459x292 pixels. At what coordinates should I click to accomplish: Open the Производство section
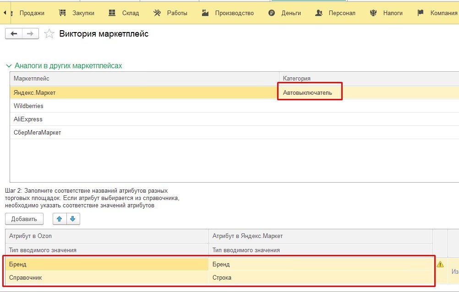pos(235,13)
